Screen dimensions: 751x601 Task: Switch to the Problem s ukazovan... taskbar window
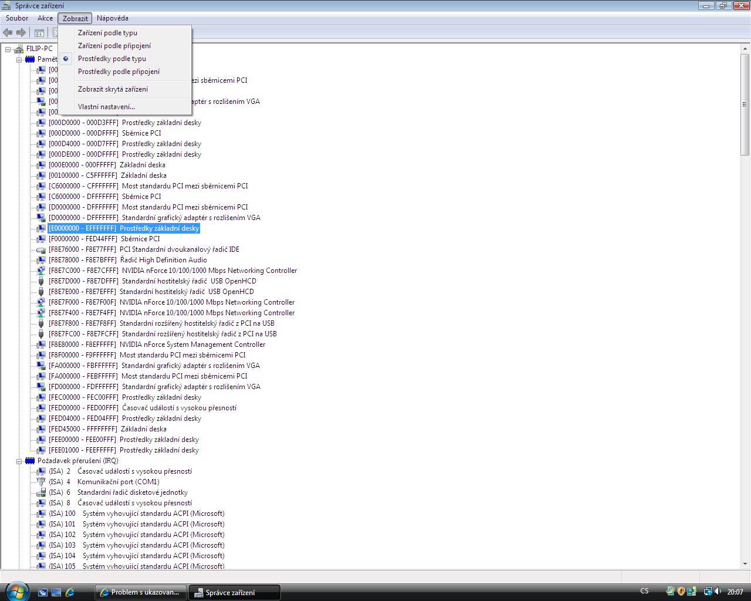[x=141, y=592]
